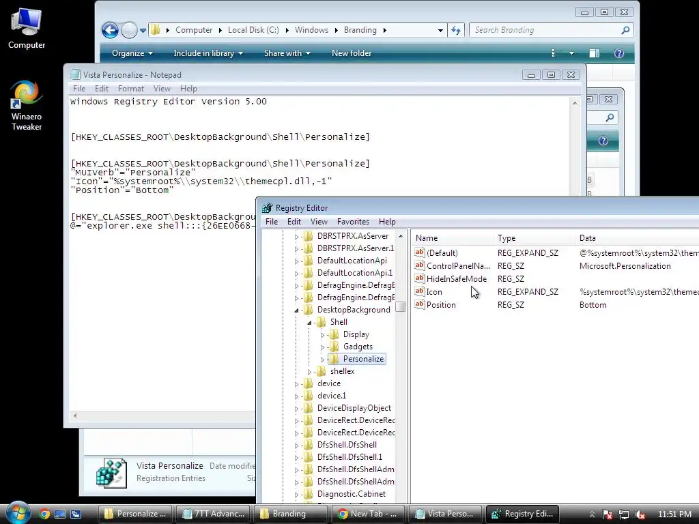The width and height of the screenshot is (699, 524).
Task: Click Notepad horizontal scrollbar left arrow
Action: coord(75,416)
